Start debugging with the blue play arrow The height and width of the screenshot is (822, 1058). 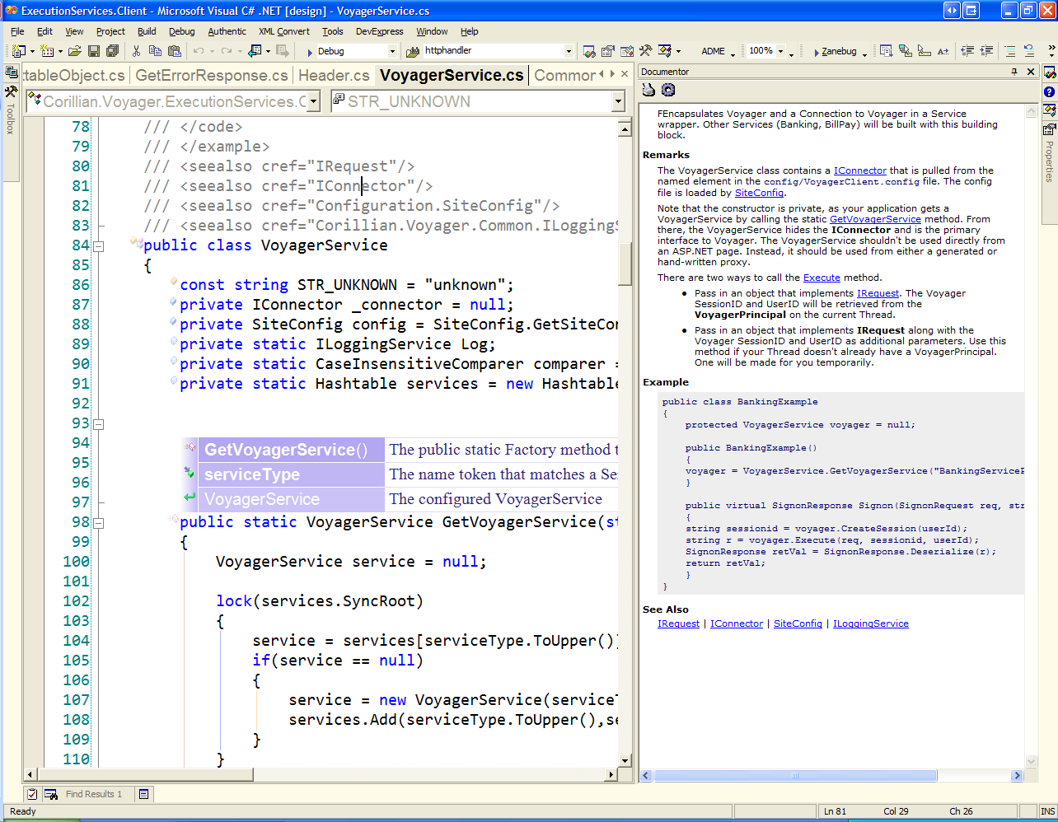pos(310,51)
